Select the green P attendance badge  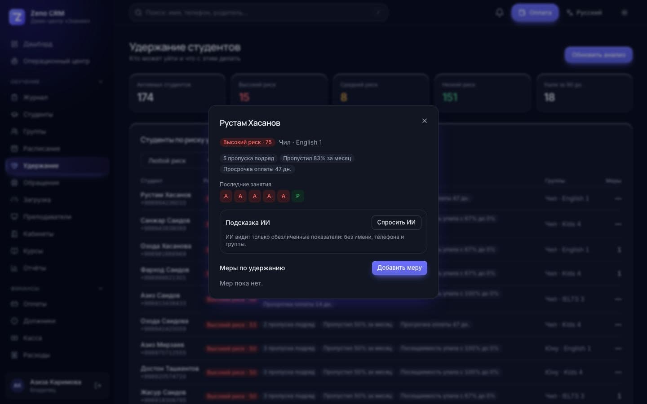(x=298, y=196)
